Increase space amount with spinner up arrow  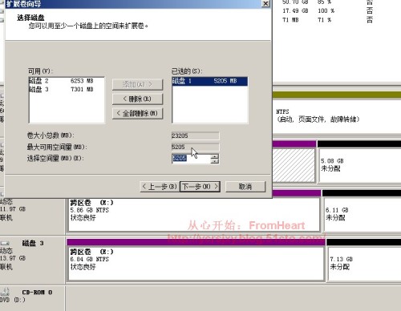click(215, 156)
